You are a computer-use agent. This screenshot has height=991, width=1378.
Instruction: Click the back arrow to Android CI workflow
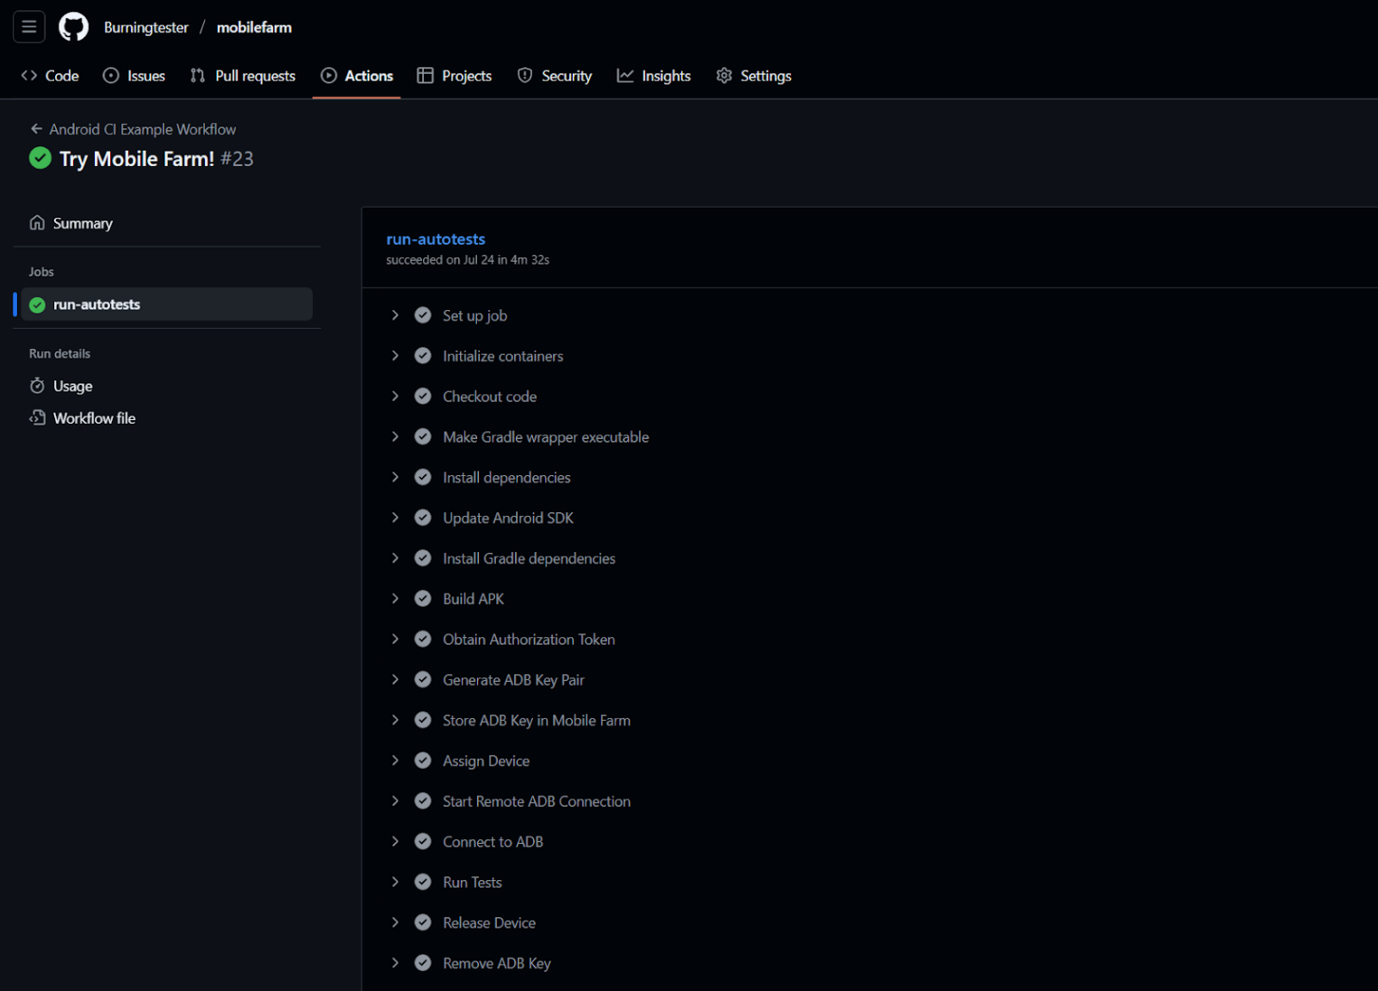coord(36,129)
